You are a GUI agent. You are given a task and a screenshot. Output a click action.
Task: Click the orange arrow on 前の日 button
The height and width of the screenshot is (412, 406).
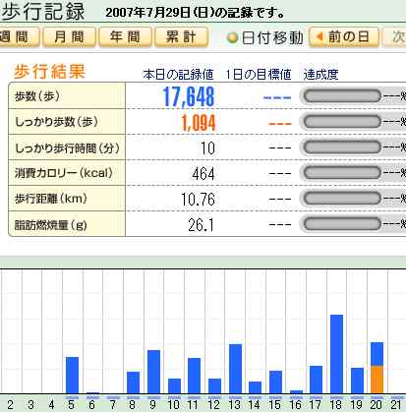pos(319,36)
